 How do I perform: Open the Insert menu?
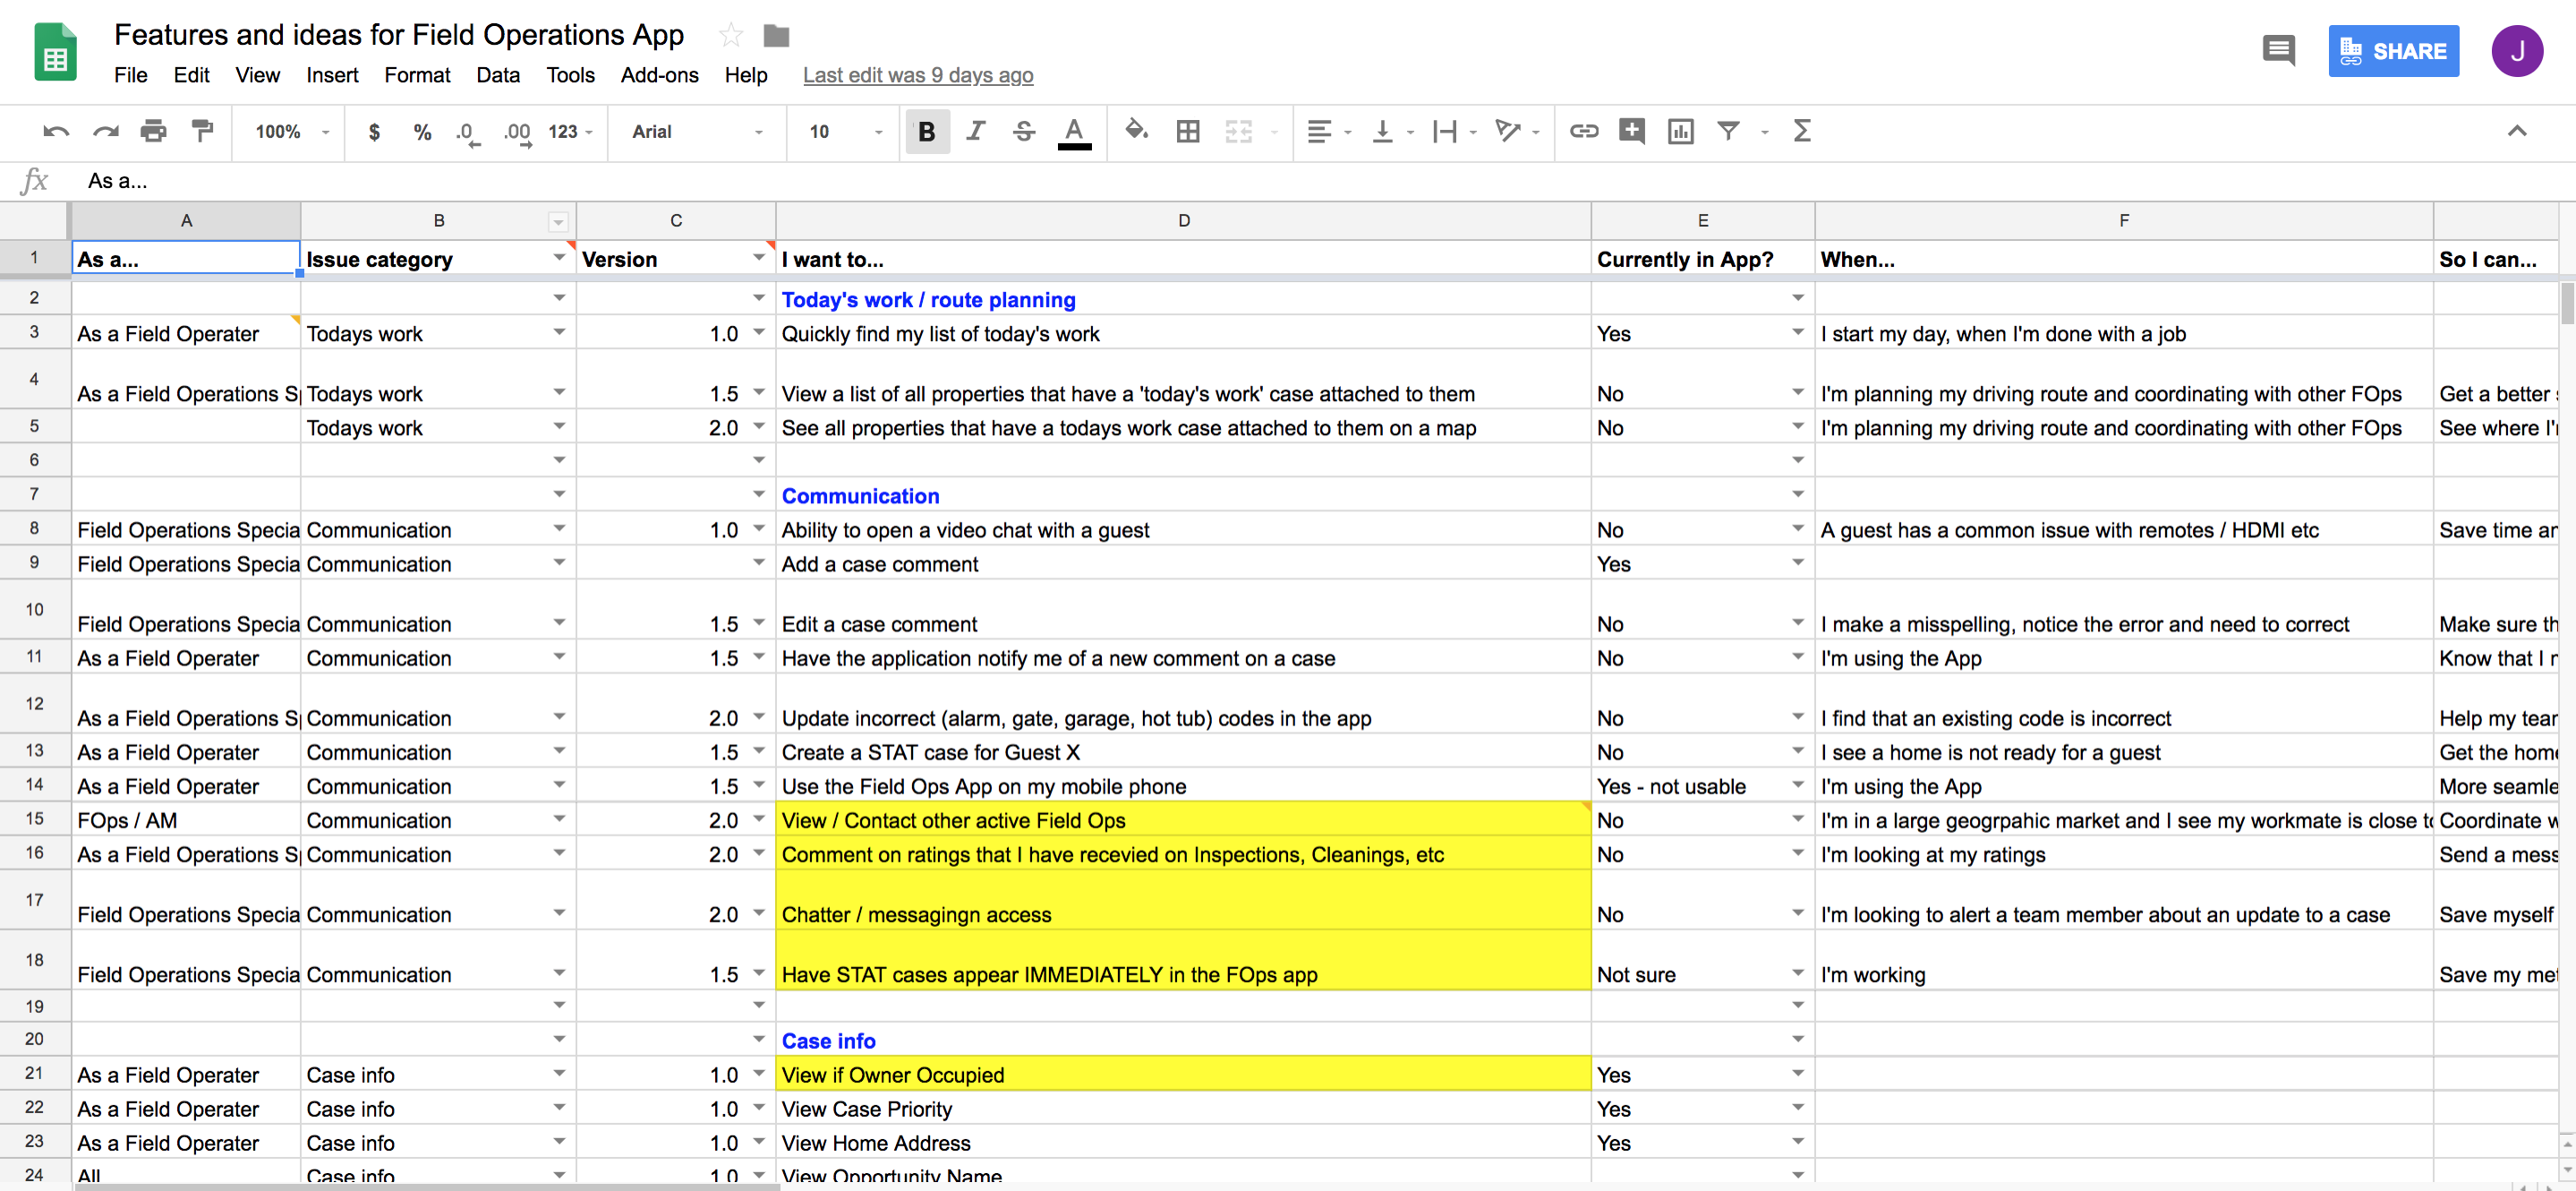point(332,75)
